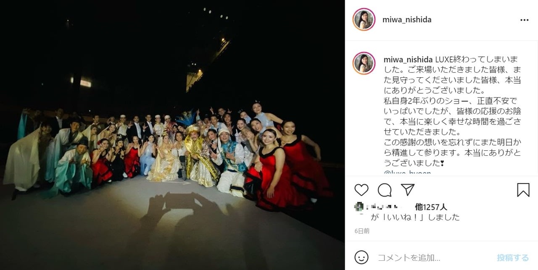
Task: Open the blurred liker's username
Action: click(385, 207)
